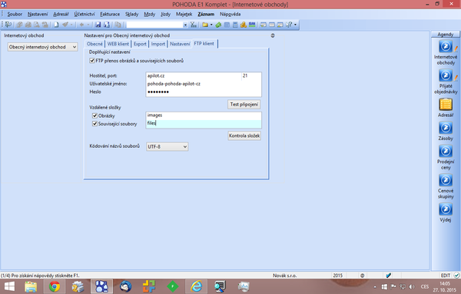The height and width of the screenshot is (294, 461).
Task: Uncheck FTP přenos obrázků a souvisejících souborů
Action: point(92,61)
